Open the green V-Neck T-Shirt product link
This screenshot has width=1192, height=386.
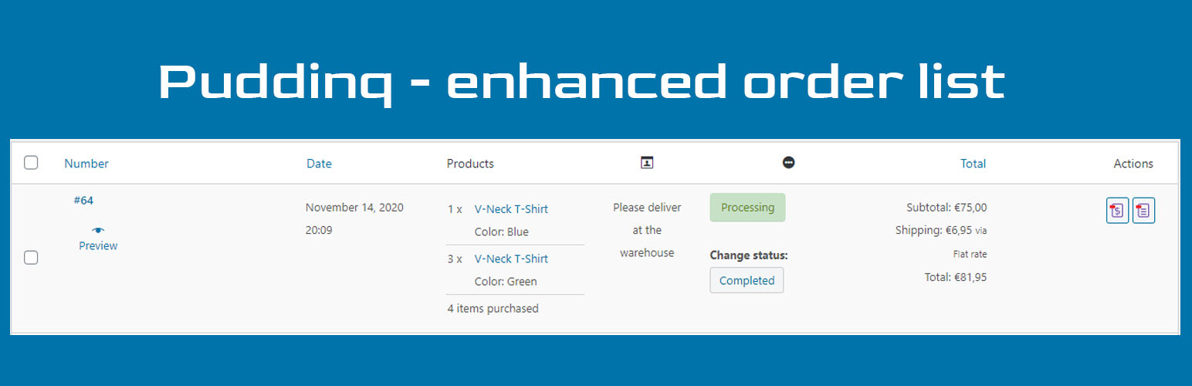point(511,259)
